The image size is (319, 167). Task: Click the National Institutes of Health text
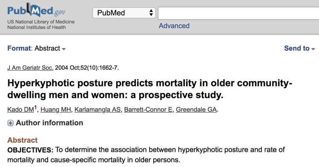[x=37, y=27]
